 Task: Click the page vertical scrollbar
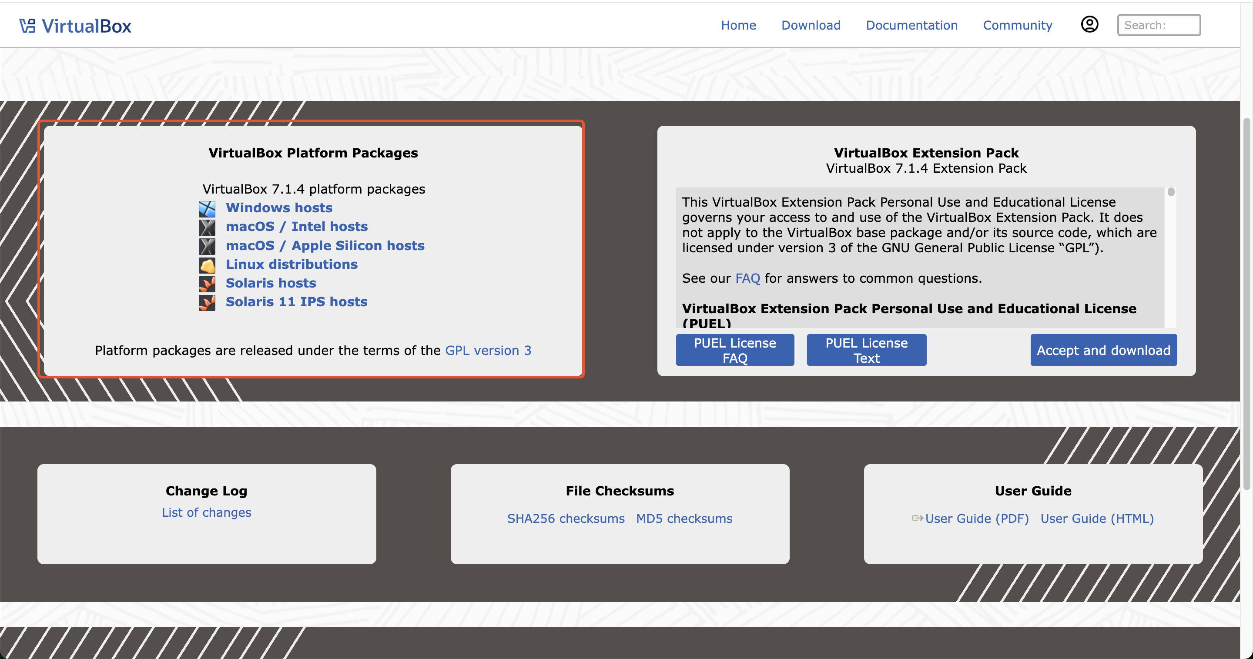tap(1246, 303)
